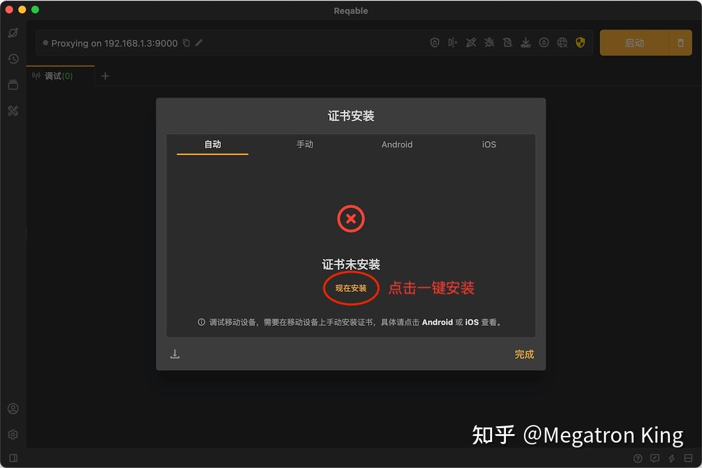Open settings gear in left sidebar
702x468 pixels.
(x=13, y=434)
